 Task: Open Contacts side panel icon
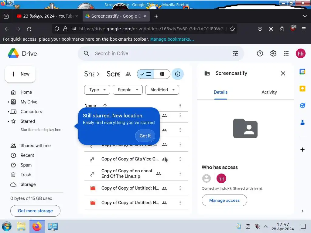302,123
